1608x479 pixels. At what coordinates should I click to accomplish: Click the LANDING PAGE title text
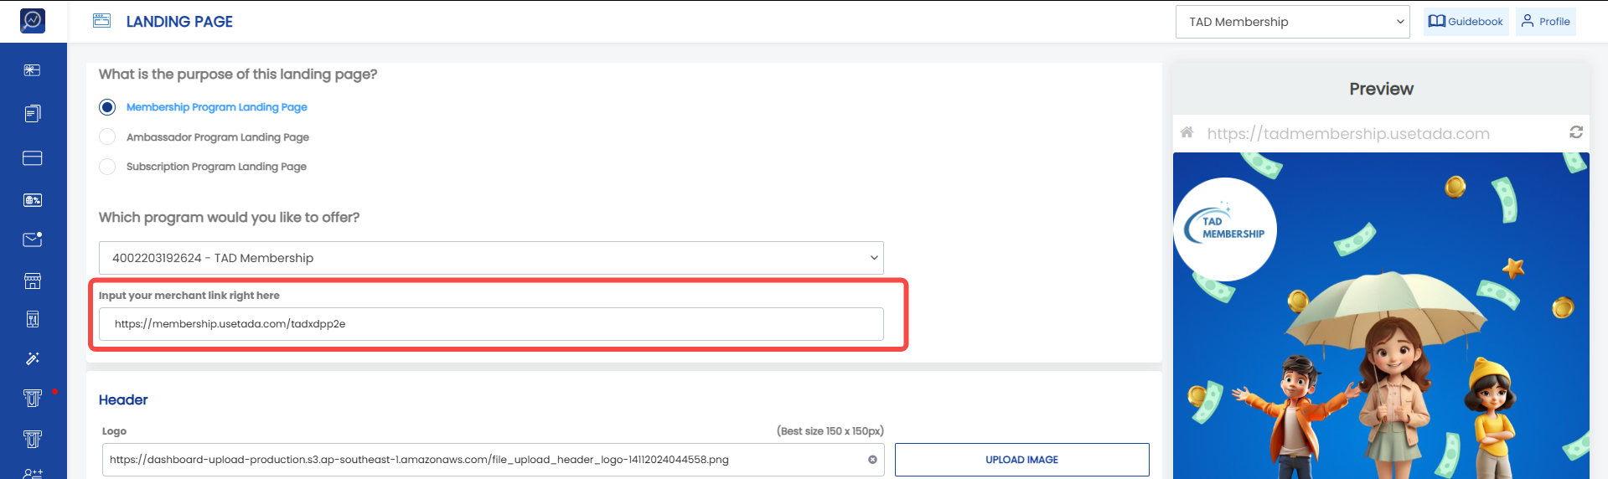coord(179,22)
